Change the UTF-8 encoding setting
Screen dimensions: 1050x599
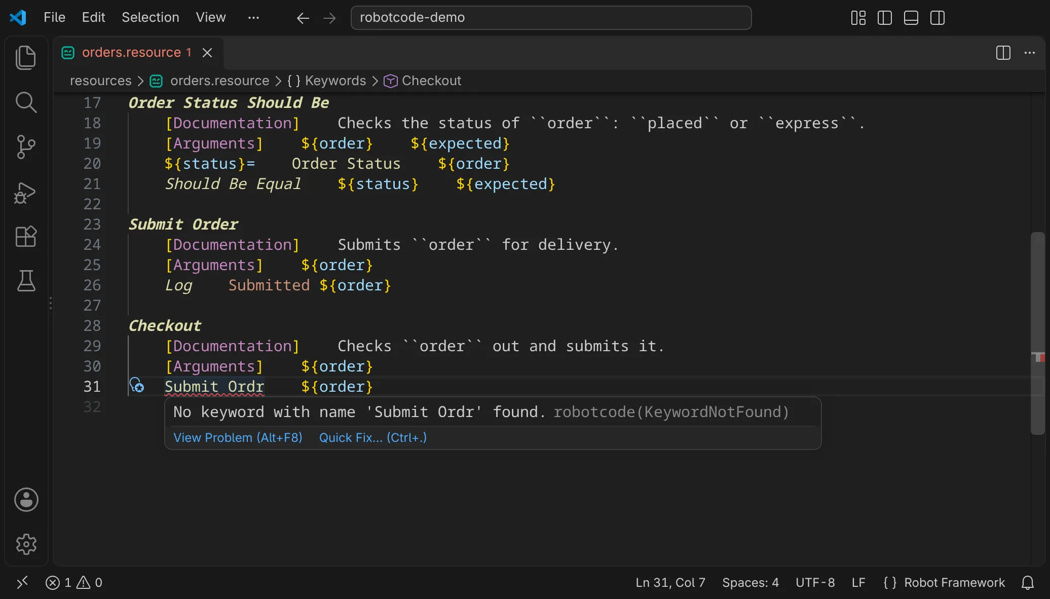pyautogui.click(x=815, y=583)
